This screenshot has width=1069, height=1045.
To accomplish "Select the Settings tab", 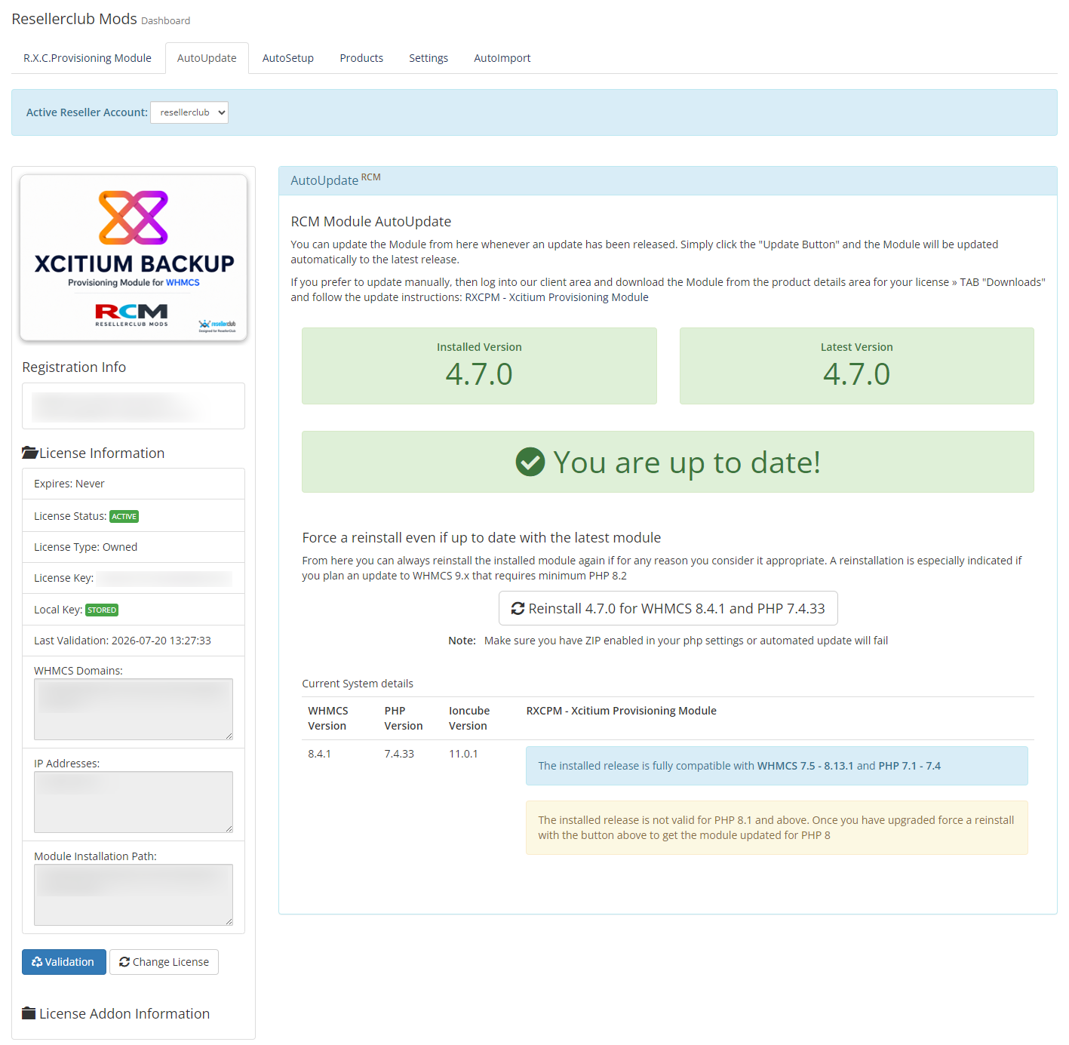I will click(x=429, y=58).
